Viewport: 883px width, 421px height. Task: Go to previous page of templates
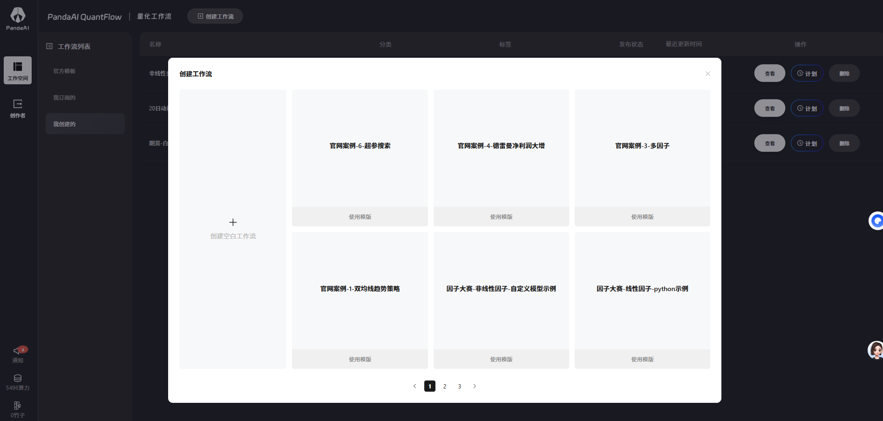[414, 386]
